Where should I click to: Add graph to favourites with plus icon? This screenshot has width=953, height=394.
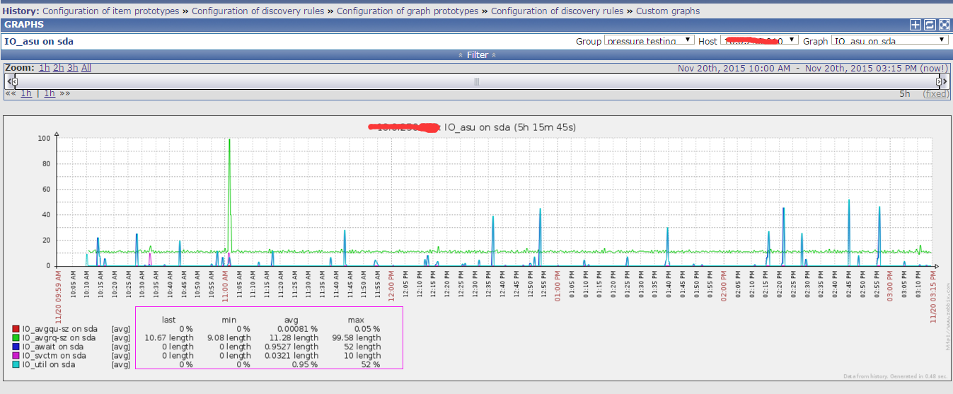916,25
